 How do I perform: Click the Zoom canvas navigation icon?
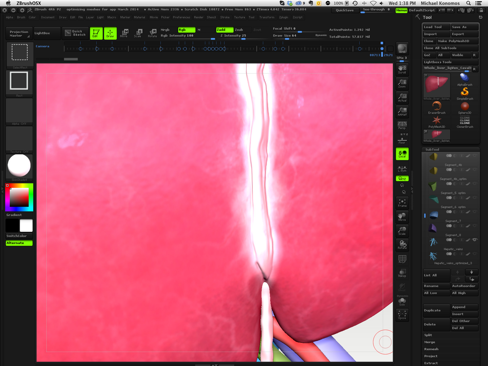[x=402, y=84]
